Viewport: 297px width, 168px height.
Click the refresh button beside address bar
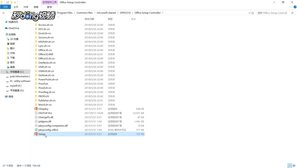tap(253, 13)
